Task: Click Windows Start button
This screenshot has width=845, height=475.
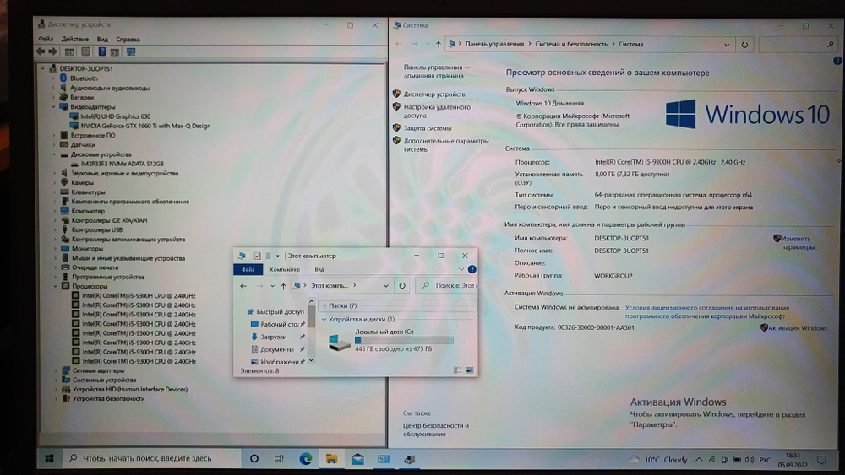Action: pos(49,459)
